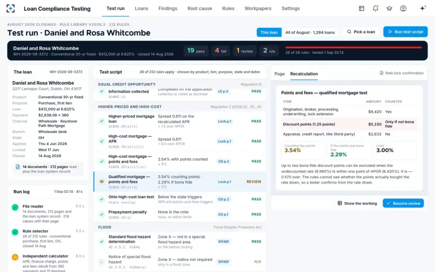Open Lock p.1 for Qualified mortgage points and fees
Image resolution: width=435 pixels, height=272 pixels.
tap(225, 182)
